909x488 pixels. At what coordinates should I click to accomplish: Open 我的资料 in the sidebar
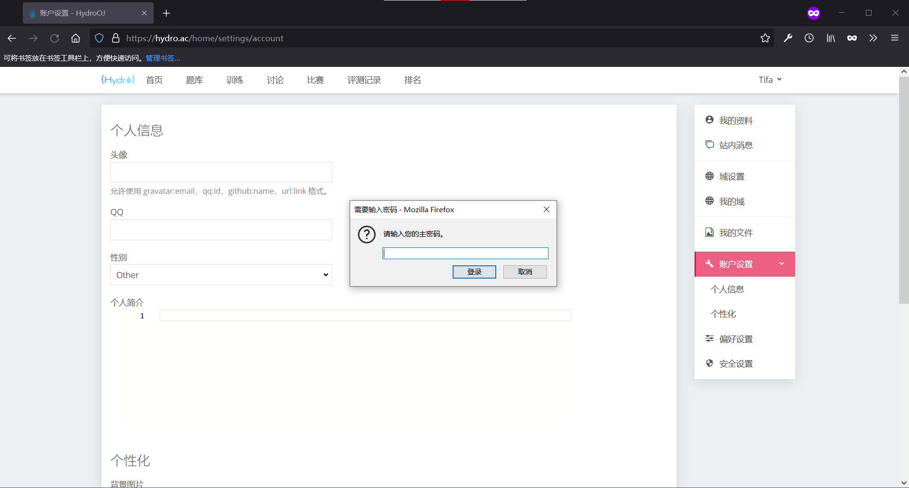(745, 120)
